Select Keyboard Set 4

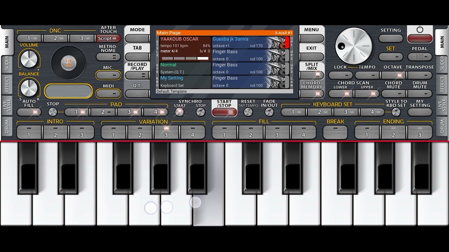click(372, 112)
